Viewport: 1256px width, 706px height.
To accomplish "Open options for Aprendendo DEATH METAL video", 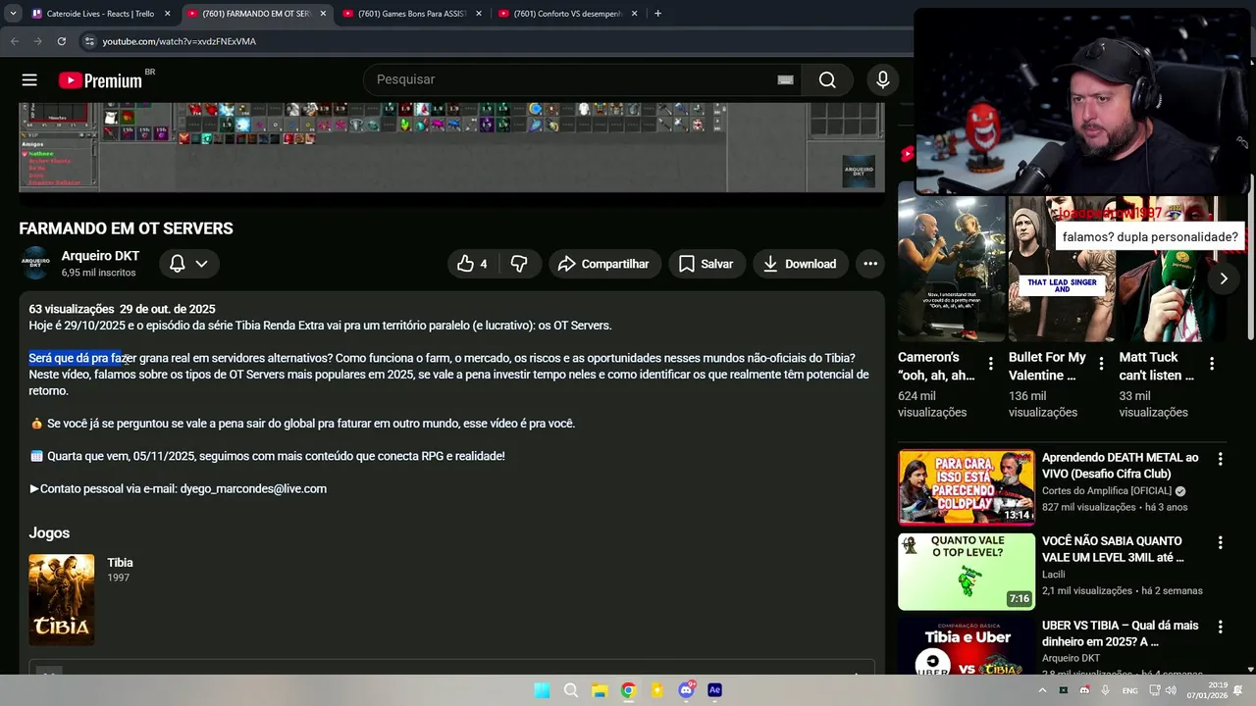I will [1220, 459].
